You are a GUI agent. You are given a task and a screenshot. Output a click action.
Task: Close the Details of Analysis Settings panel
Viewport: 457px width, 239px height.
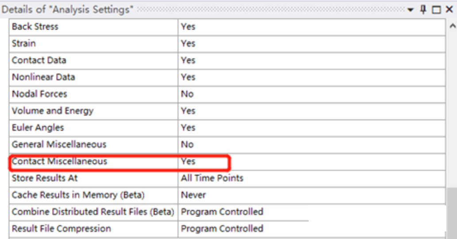(449, 10)
